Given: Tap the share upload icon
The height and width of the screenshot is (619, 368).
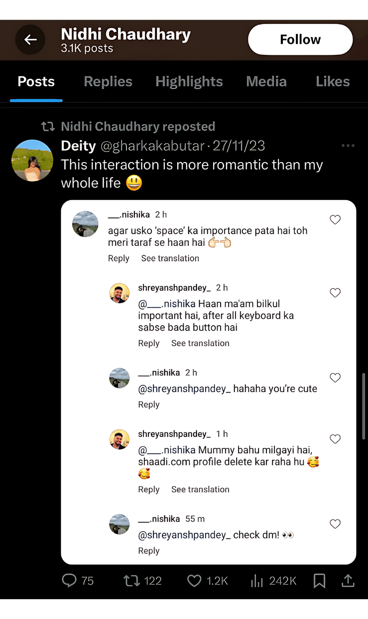Looking at the screenshot, I should pyautogui.click(x=348, y=580).
